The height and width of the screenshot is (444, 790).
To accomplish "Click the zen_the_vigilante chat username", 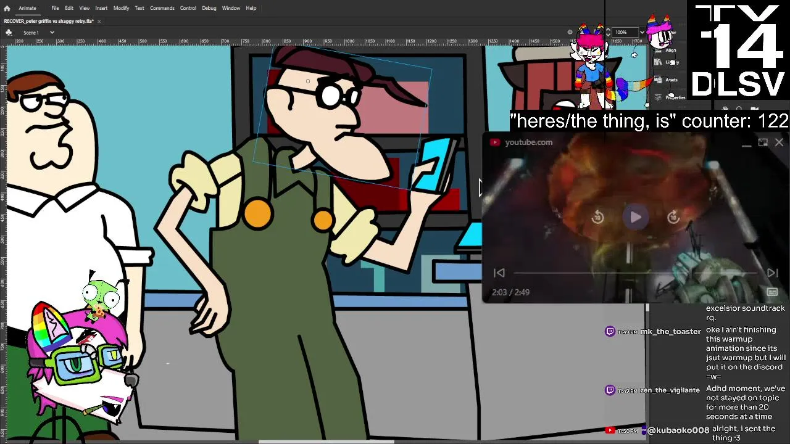I will (670, 390).
